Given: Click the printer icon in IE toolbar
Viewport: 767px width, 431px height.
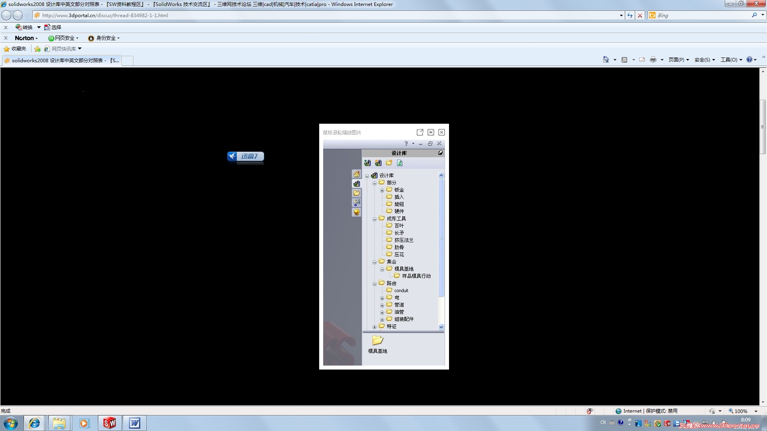Looking at the screenshot, I should pyautogui.click(x=653, y=60).
